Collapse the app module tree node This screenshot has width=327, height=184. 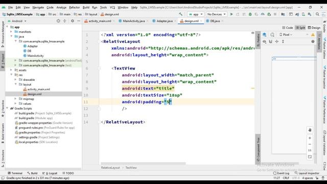(x=8, y=27)
